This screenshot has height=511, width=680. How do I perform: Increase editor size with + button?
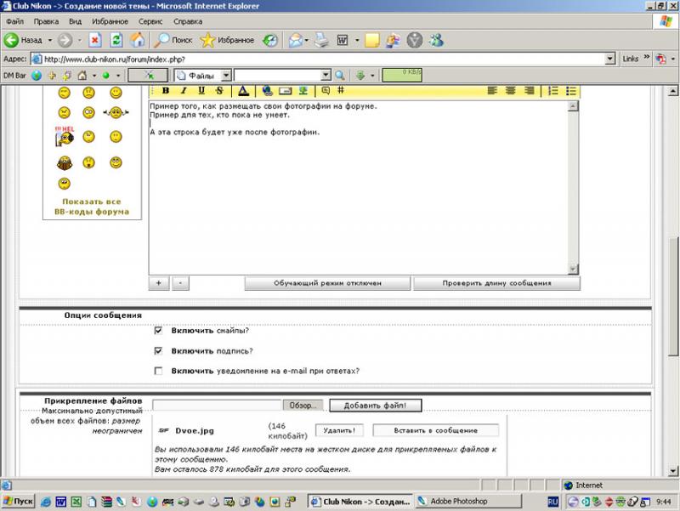tap(159, 283)
